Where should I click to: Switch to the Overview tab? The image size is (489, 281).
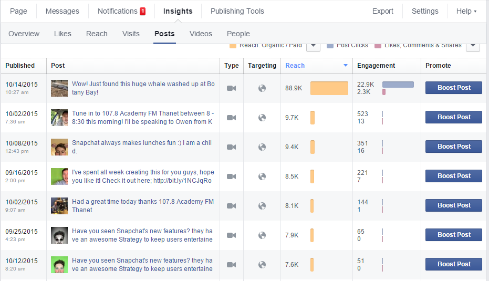tap(24, 34)
